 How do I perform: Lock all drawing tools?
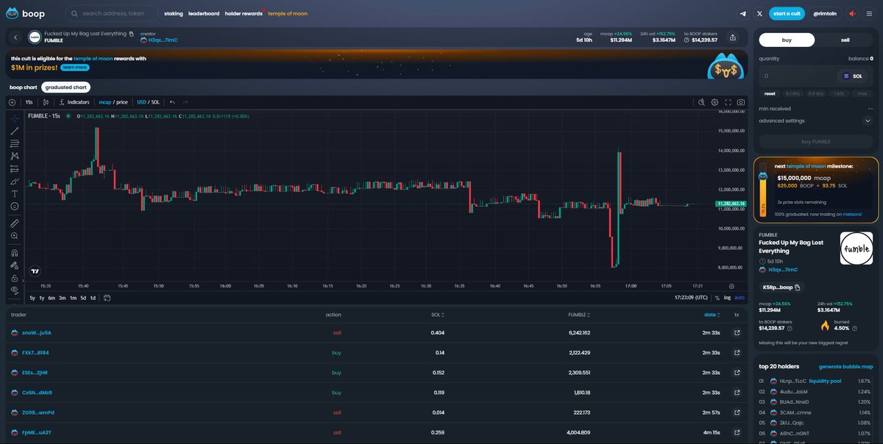click(x=15, y=279)
